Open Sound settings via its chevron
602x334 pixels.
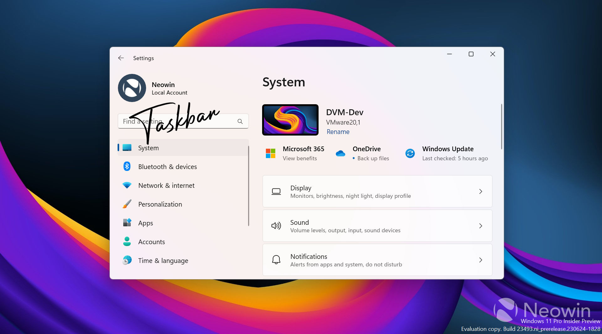point(480,226)
